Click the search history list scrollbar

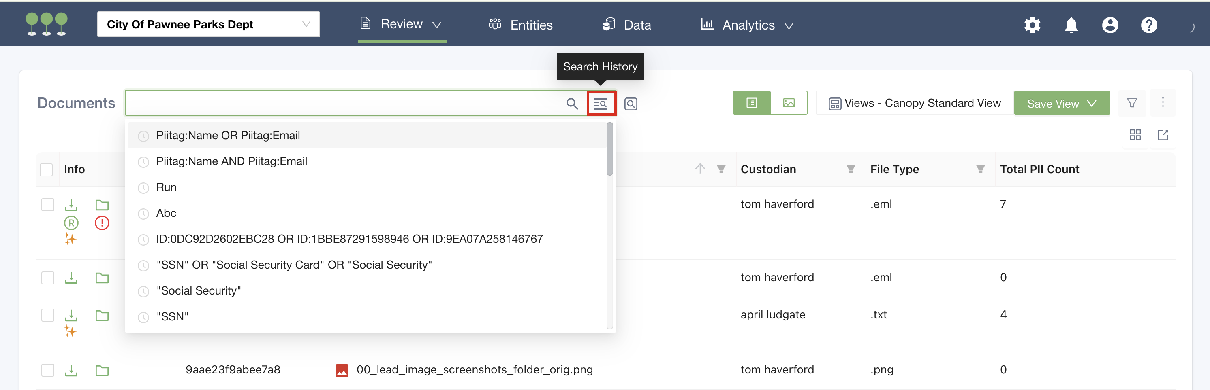pos(609,149)
